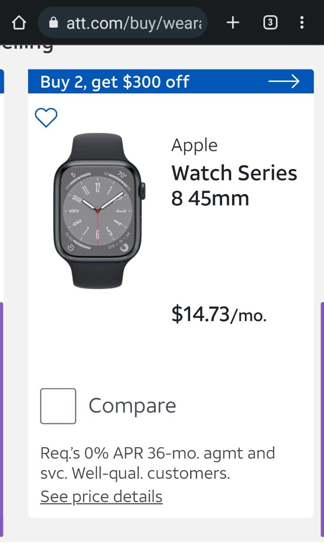Click the att.com address bar
324x553 pixels.
[133, 22]
